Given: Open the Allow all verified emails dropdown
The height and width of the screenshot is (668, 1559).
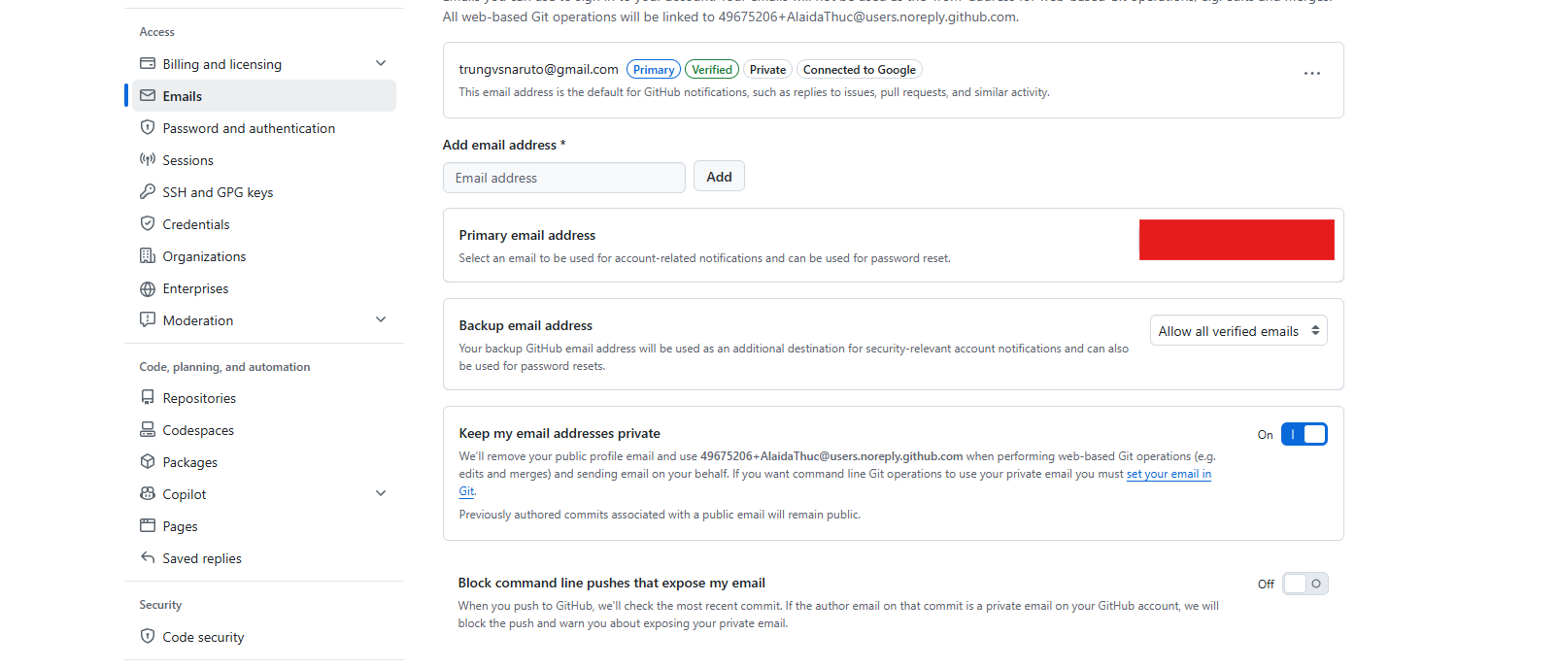Looking at the screenshot, I should pyautogui.click(x=1238, y=331).
